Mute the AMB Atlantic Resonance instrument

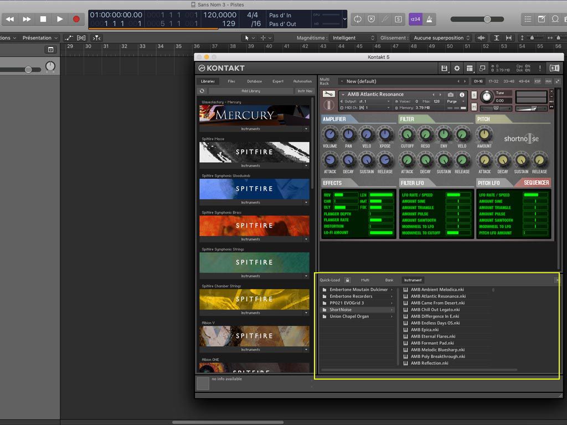(474, 107)
